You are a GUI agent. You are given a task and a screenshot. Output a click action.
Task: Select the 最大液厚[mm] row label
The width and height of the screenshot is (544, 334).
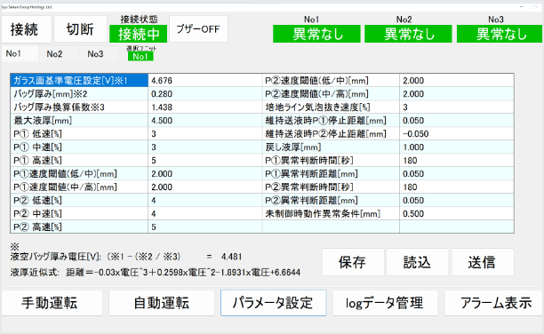pyautogui.click(x=79, y=120)
